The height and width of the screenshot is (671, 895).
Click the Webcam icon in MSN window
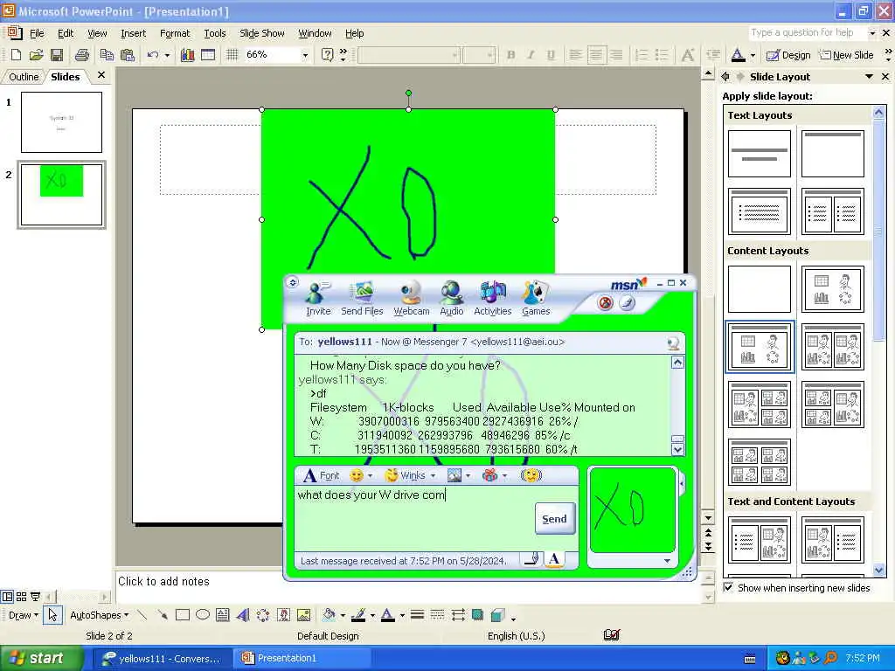tap(411, 298)
